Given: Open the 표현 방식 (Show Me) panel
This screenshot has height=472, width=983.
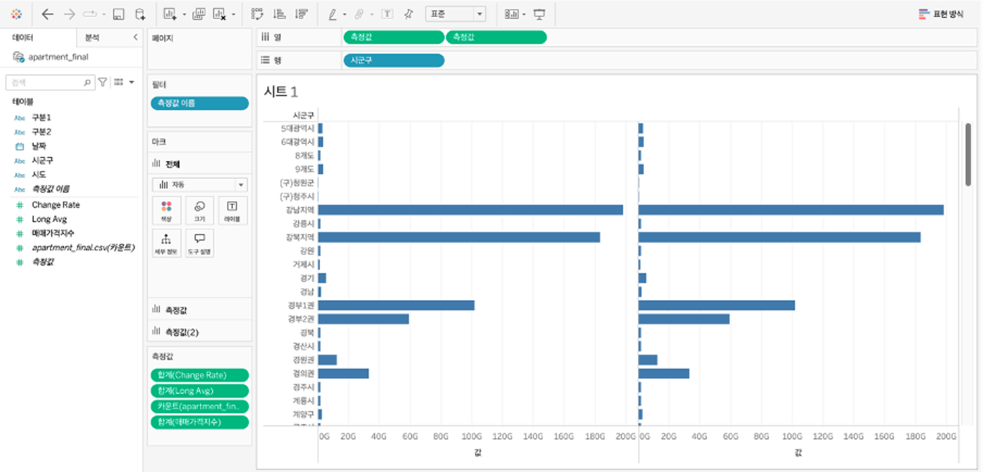Looking at the screenshot, I should click(x=941, y=14).
